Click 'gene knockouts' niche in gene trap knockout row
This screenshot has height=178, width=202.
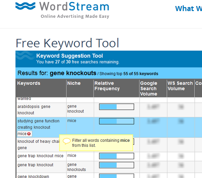point(76,167)
